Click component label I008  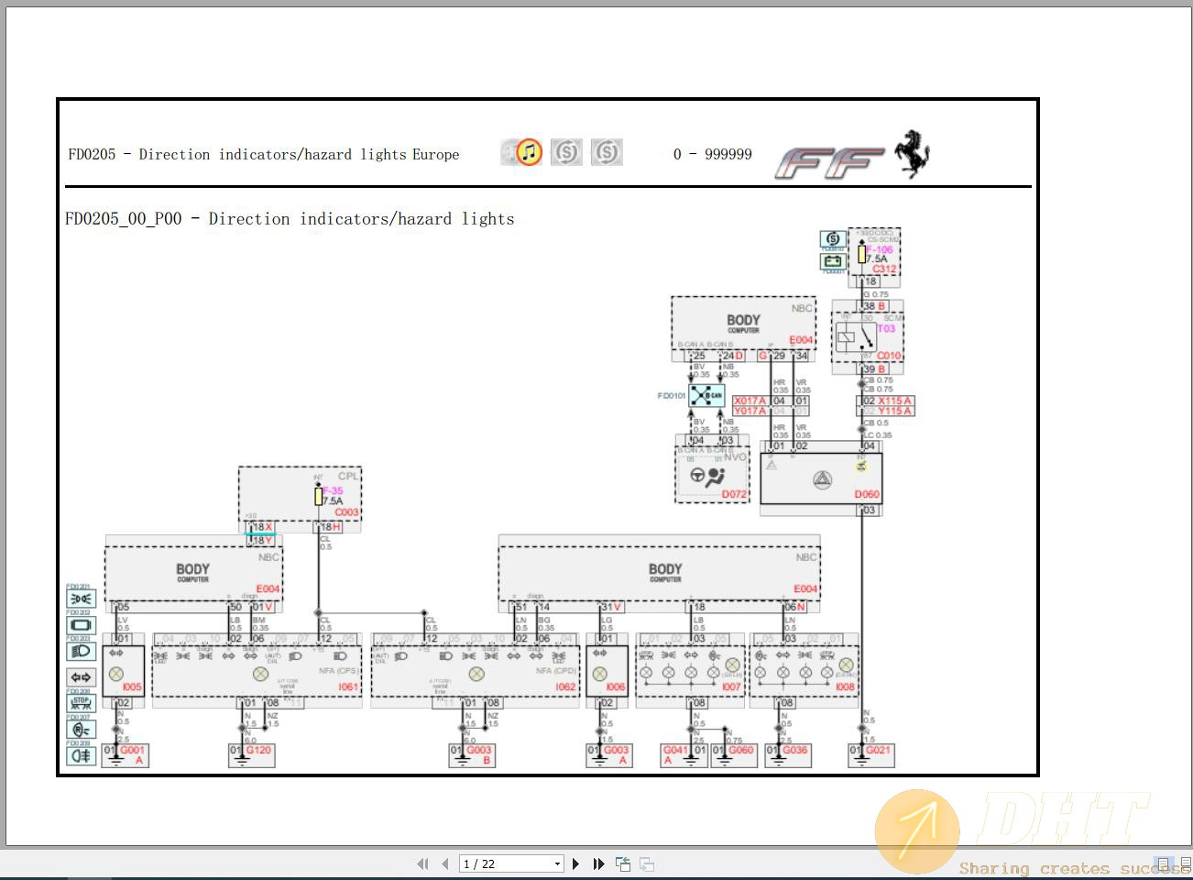click(x=845, y=687)
